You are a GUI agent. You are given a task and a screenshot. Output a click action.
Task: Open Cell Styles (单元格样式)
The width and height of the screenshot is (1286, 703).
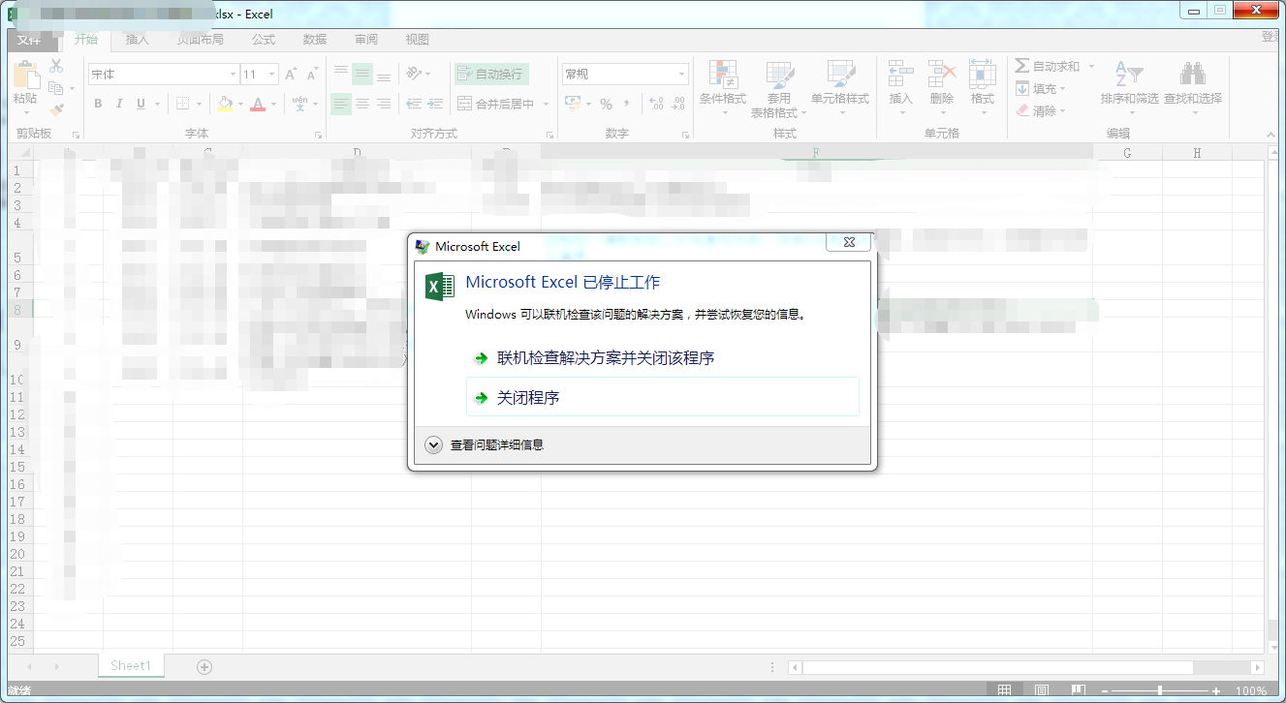(x=840, y=88)
